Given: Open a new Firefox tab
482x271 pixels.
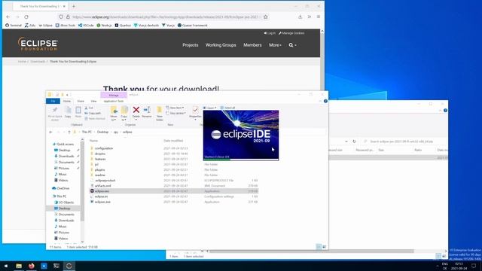Looking at the screenshot, I should click(x=74, y=6).
